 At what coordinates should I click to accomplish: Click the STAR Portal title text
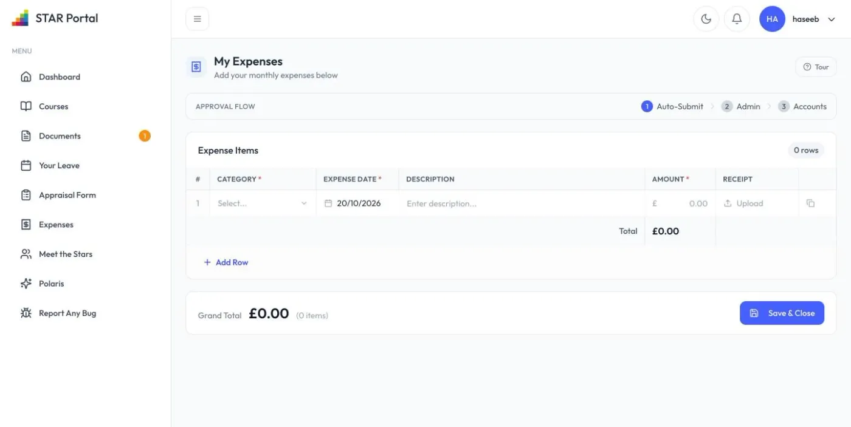[67, 18]
